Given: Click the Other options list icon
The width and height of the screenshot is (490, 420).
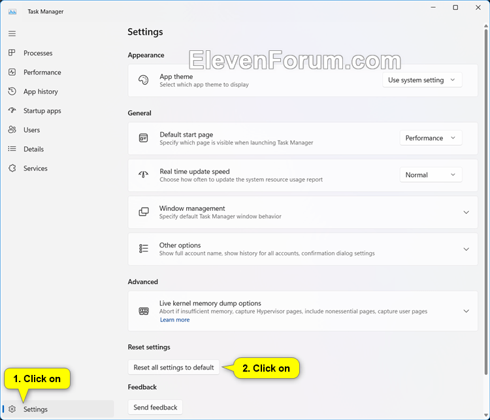Looking at the screenshot, I should (x=144, y=249).
